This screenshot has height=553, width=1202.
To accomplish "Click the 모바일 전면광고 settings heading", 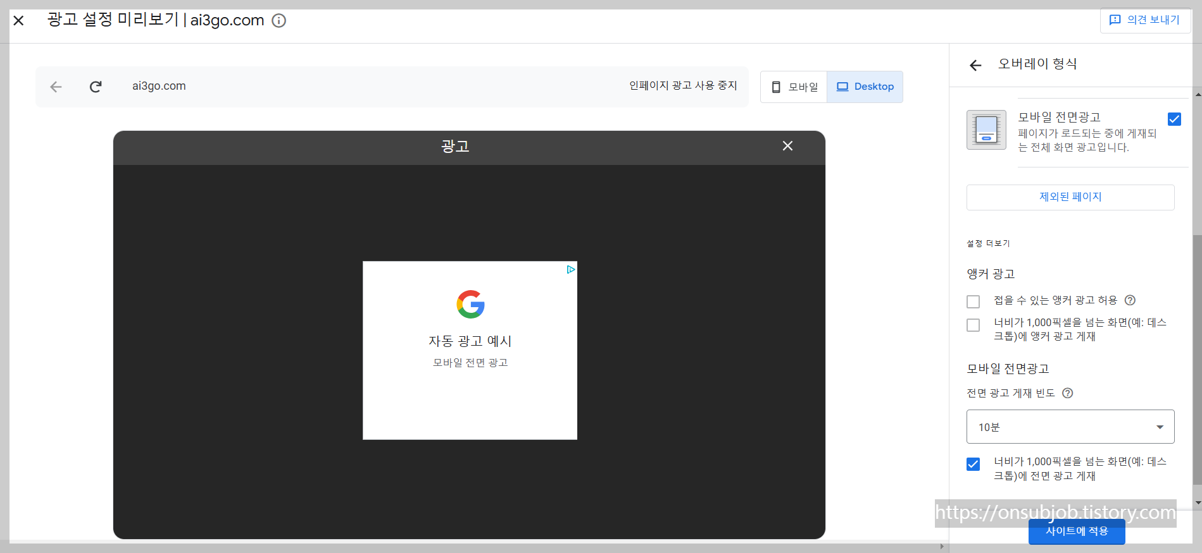I will (x=1008, y=368).
